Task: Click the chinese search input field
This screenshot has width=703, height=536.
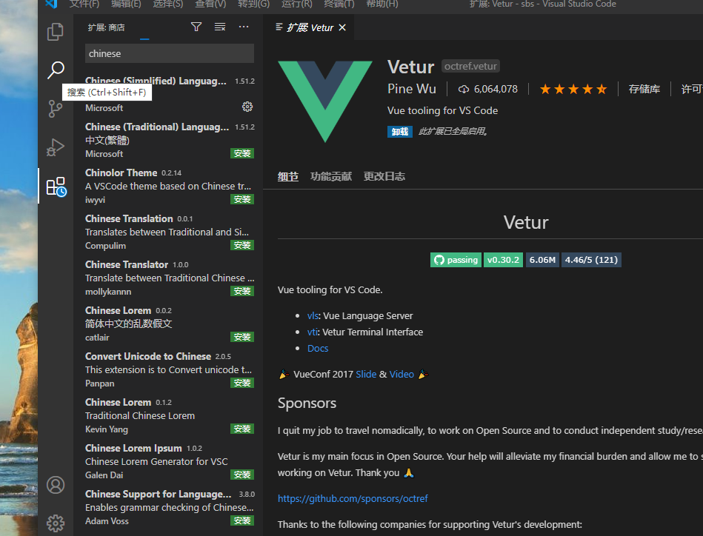Action: point(170,53)
